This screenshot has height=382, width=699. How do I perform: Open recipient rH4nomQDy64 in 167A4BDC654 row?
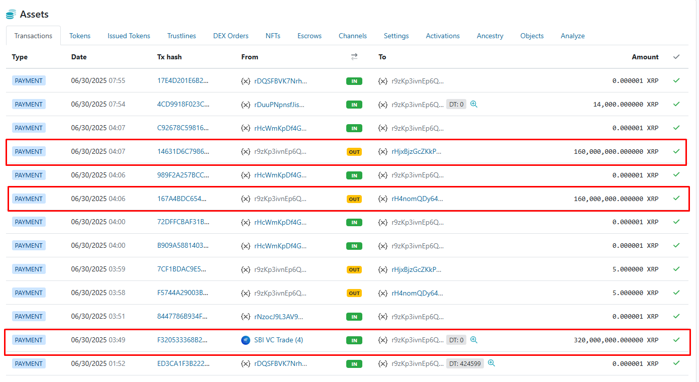click(418, 199)
